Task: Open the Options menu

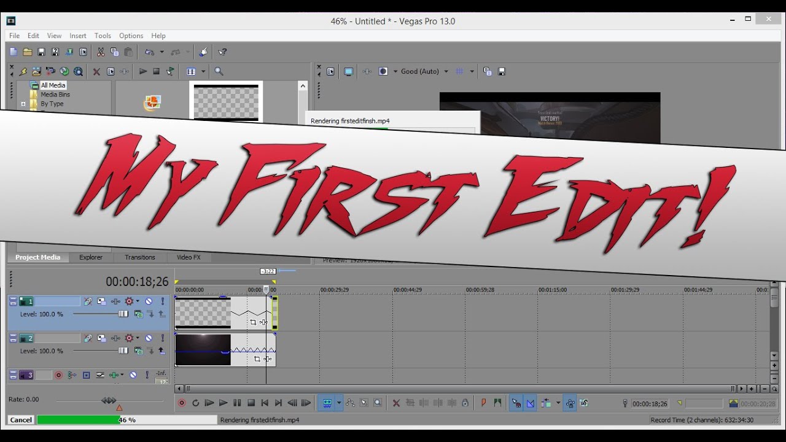Action: pos(131,36)
